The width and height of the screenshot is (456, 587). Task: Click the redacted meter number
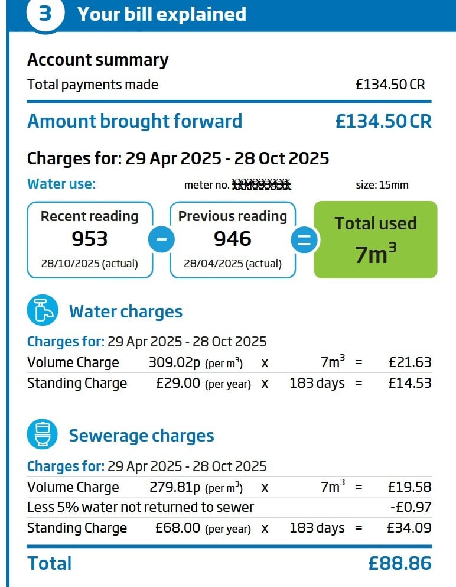[261, 185]
